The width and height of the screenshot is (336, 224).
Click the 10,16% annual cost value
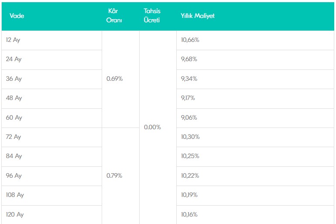tap(189, 214)
